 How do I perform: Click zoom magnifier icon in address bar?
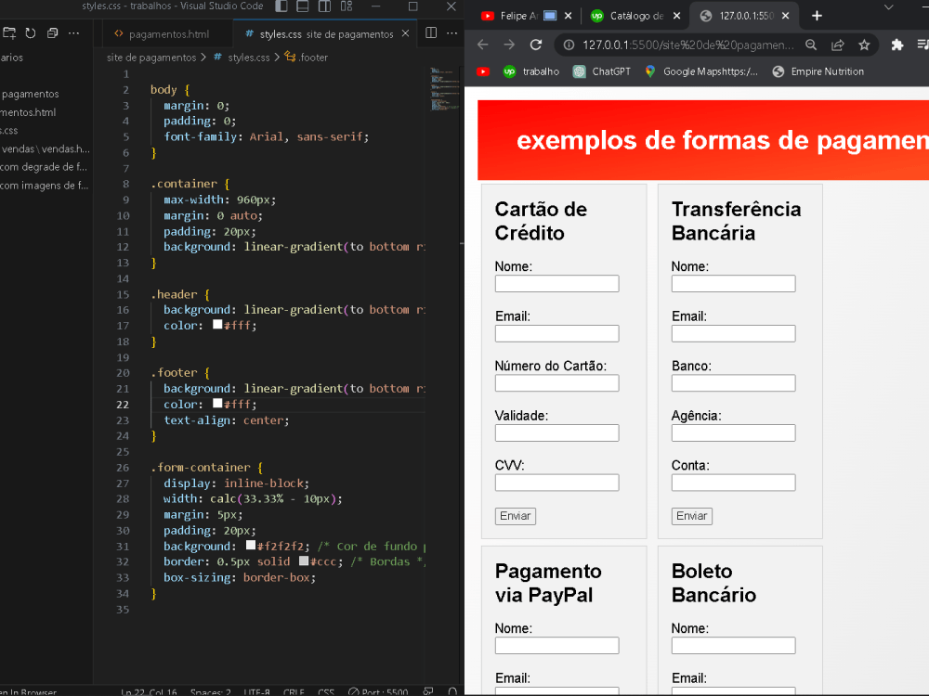click(811, 45)
